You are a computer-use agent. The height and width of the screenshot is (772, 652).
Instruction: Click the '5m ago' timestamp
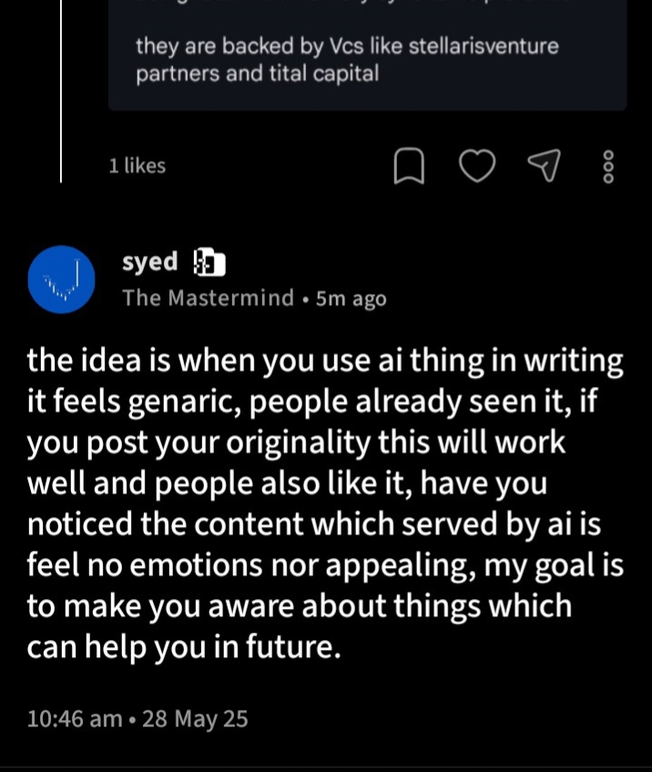point(351,299)
